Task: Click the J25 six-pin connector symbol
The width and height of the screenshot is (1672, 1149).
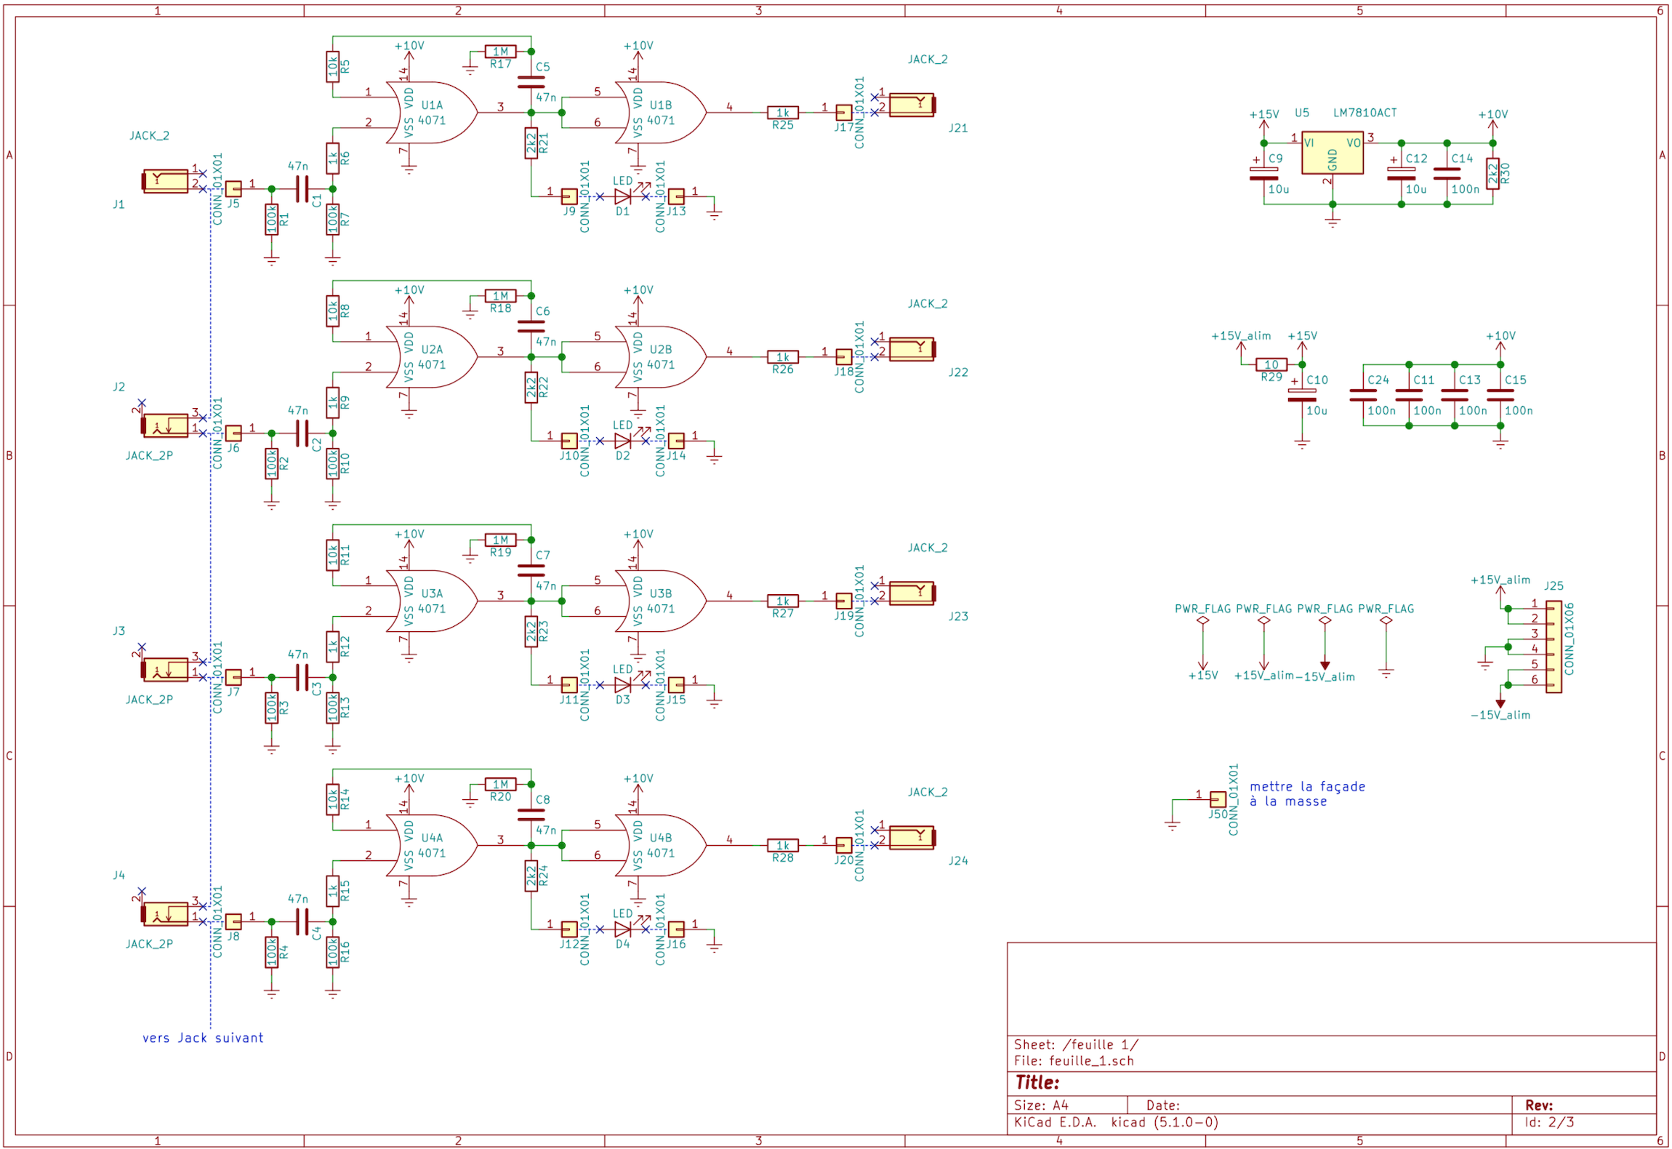Action: coord(1553,646)
